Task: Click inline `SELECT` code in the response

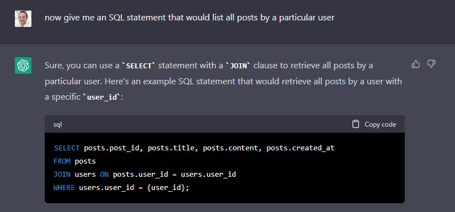Action: coord(139,66)
